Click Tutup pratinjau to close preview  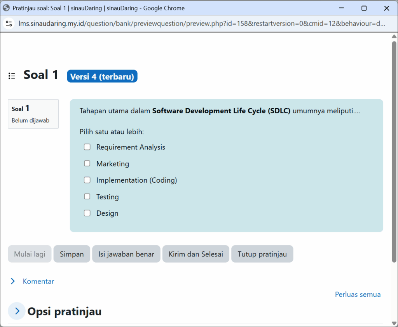[262, 254]
